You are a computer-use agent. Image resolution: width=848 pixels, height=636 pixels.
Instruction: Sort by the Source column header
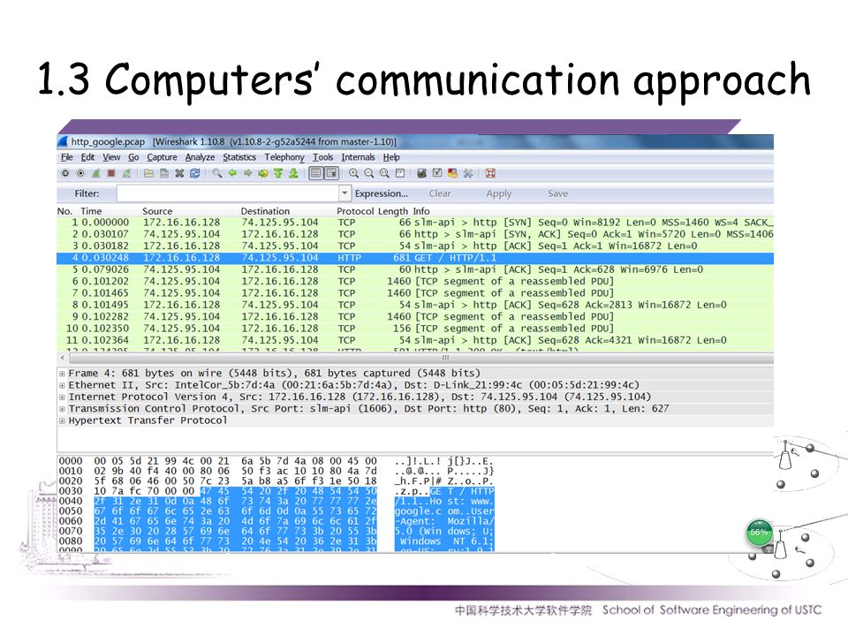pos(157,211)
